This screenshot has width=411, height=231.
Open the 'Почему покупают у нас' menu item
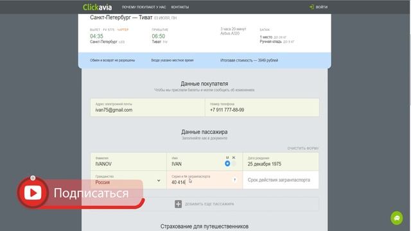(x=144, y=7)
